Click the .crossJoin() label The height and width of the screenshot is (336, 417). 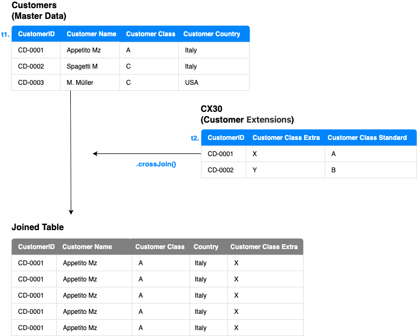pyautogui.click(x=156, y=164)
